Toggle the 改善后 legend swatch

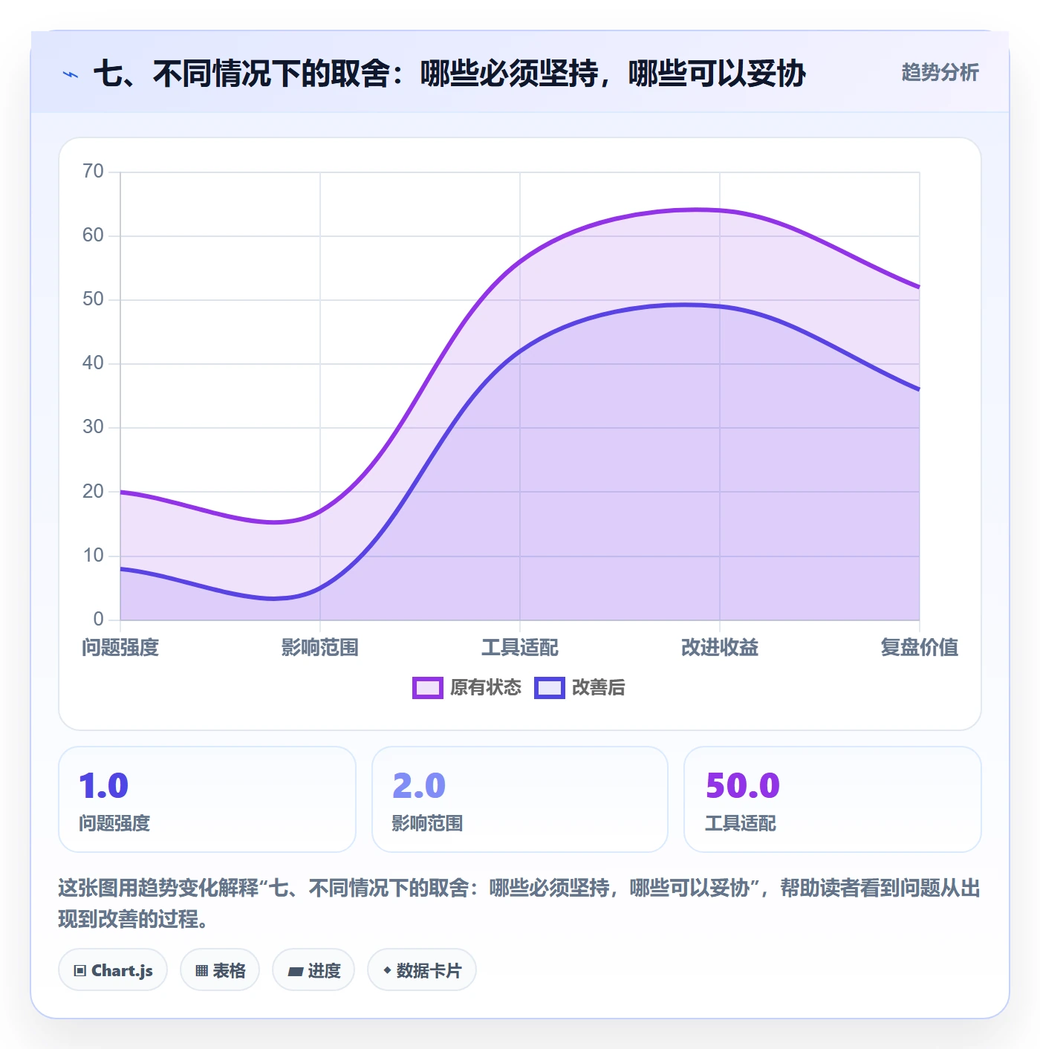[x=549, y=688]
